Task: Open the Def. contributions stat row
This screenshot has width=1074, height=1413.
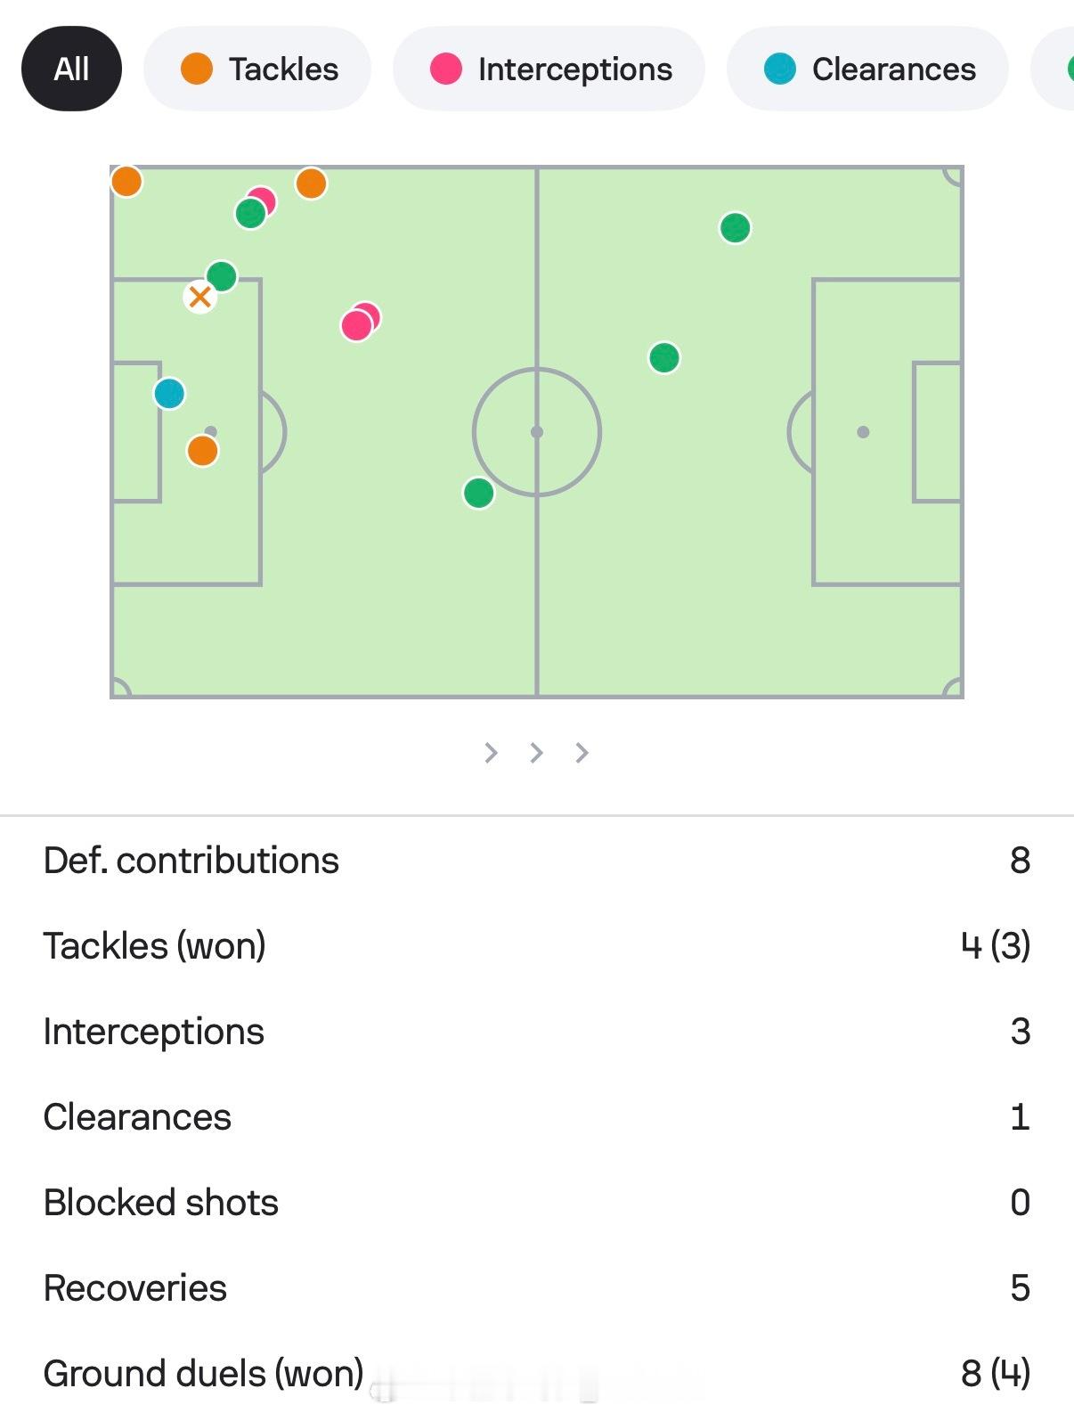Action: (x=536, y=861)
